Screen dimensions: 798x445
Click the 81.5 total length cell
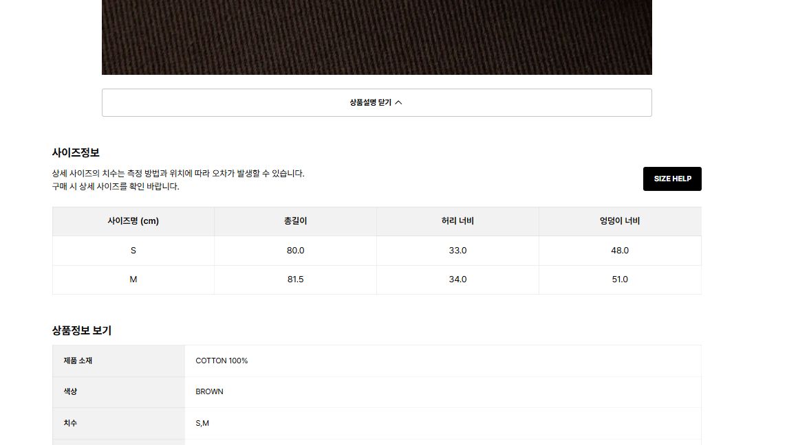coord(295,279)
